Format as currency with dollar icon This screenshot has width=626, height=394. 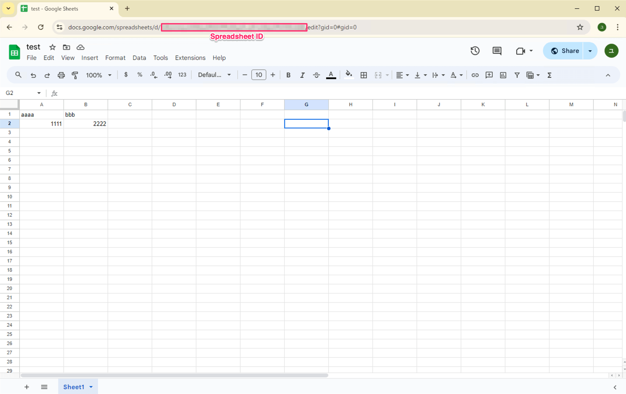point(126,75)
